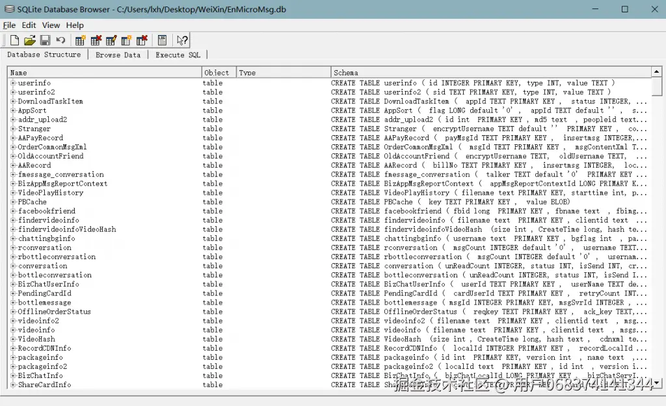666x406 pixels.
Task: Open the View menu
Action: tap(51, 25)
